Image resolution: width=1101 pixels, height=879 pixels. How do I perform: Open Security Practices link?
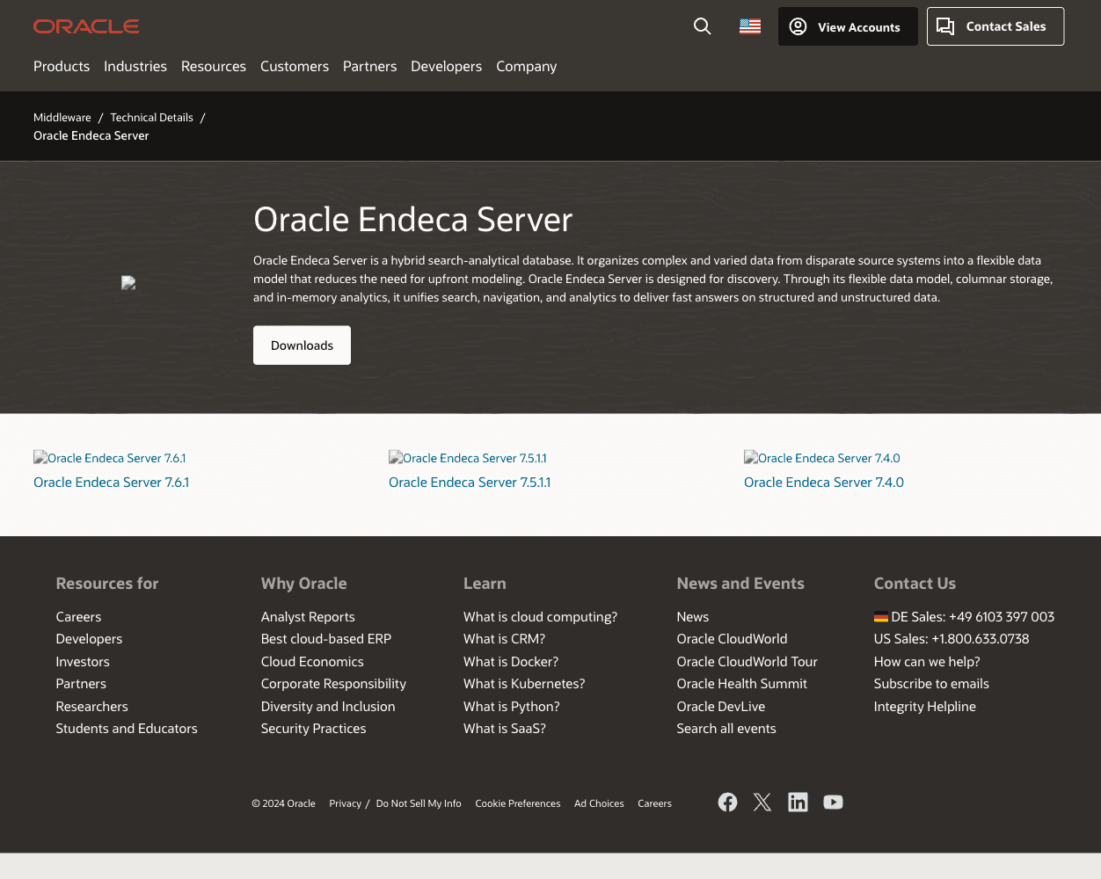click(x=313, y=728)
